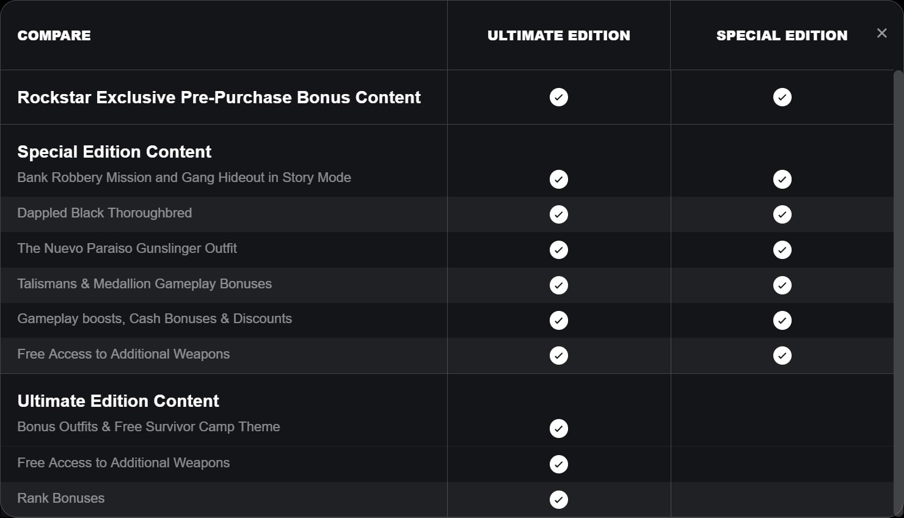Click the Ultimate Edition Content section heading
The width and height of the screenshot is (904, 518).
tap(118, 401)
